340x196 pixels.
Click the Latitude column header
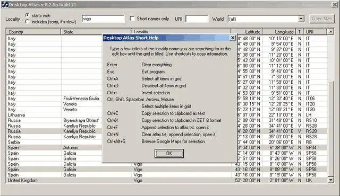[x=246, y=32]
